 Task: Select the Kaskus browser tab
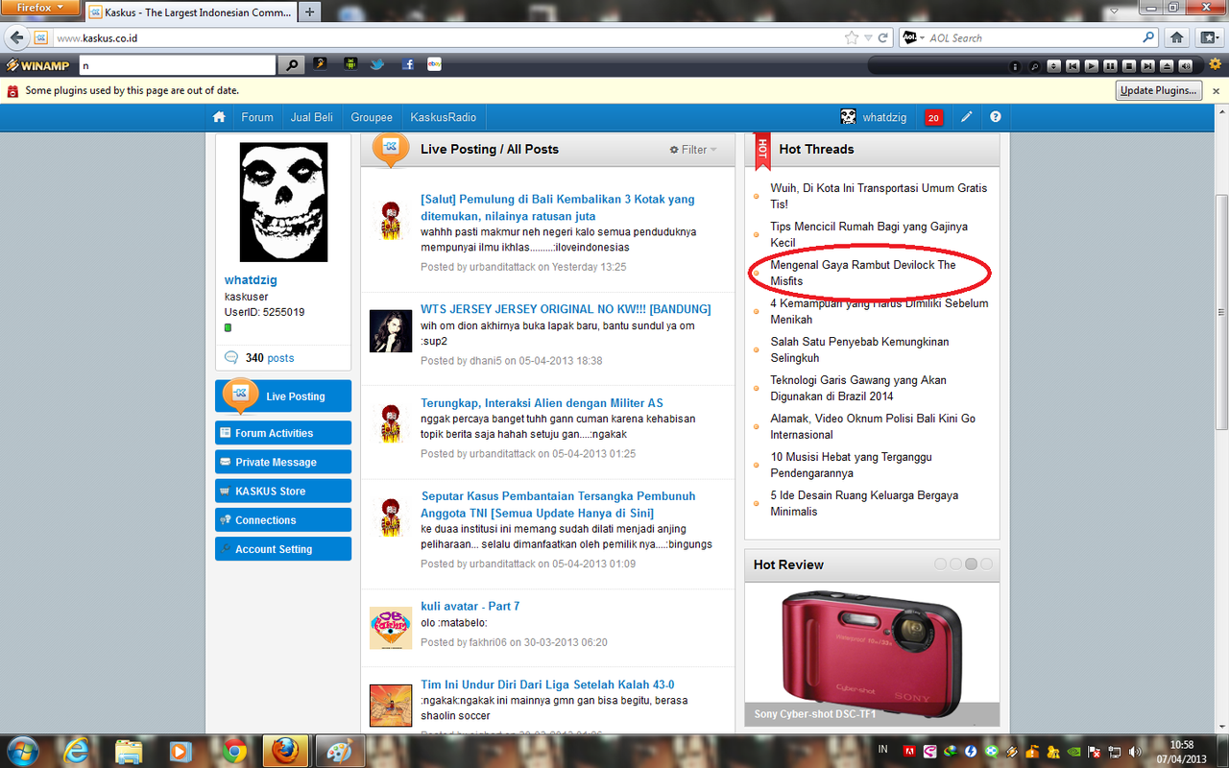click(189, 12)
